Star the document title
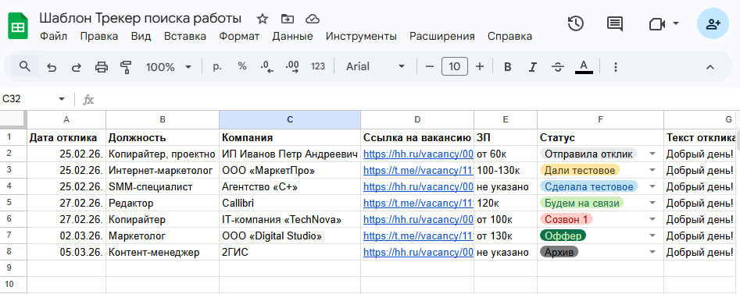740x294 pixels. pyautogui.click(x=263, y=19)
